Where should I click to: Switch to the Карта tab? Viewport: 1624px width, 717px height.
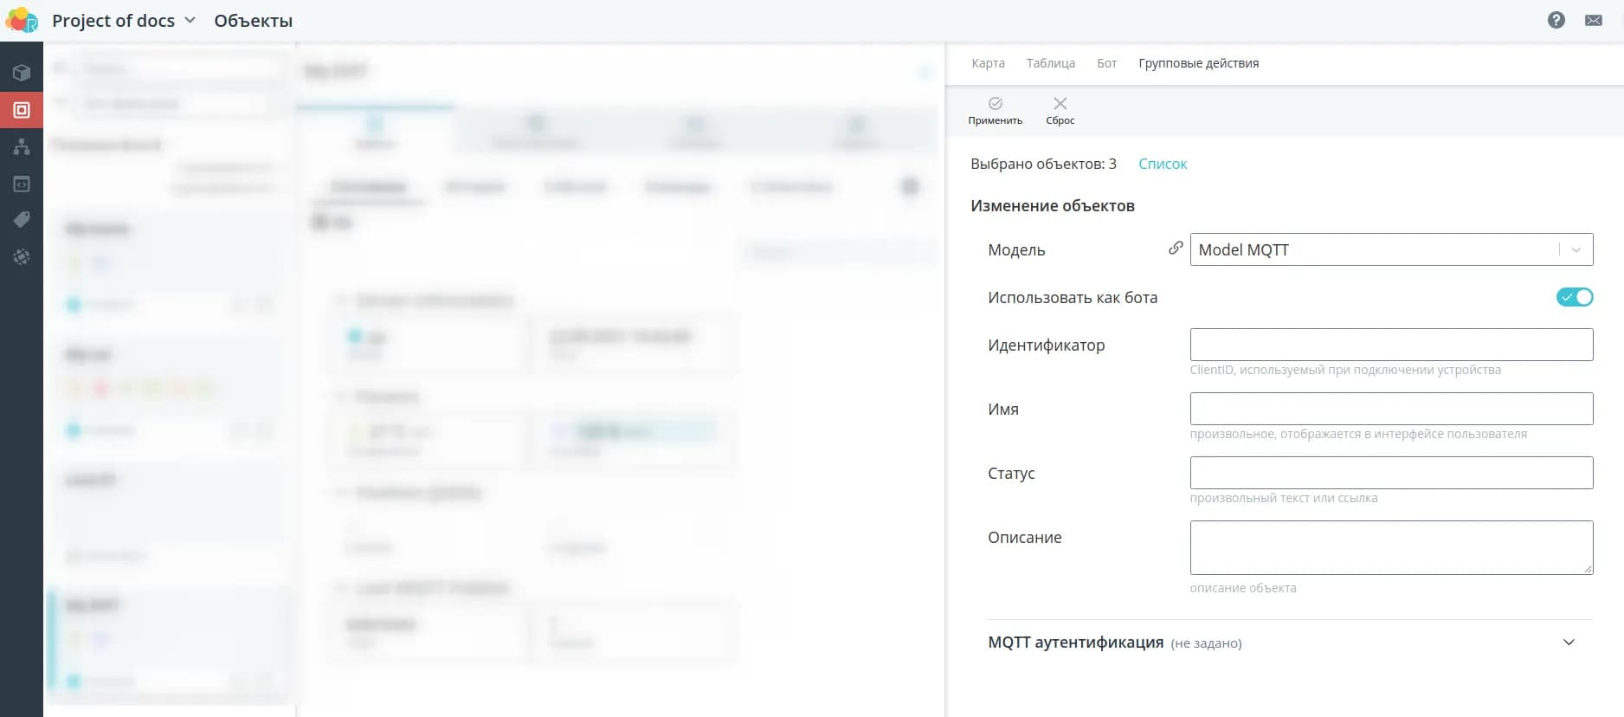[x=988, y=63]
